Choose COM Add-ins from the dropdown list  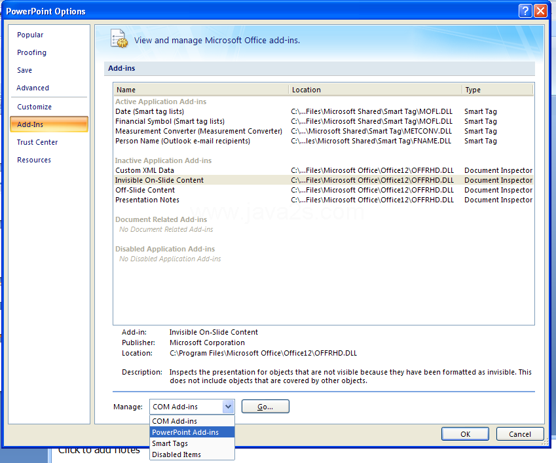(x=192, y=421)
